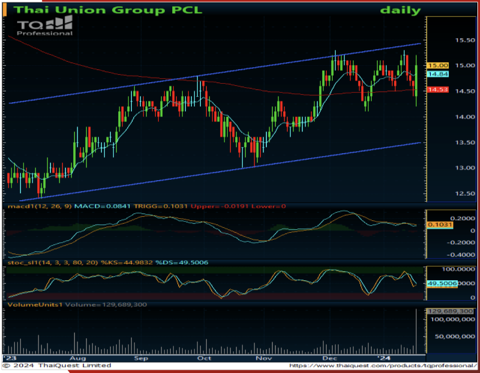The image size is (480, 373).
Task: Open the thaiquest.com tqprofessional link
Action: coord(383,366)
